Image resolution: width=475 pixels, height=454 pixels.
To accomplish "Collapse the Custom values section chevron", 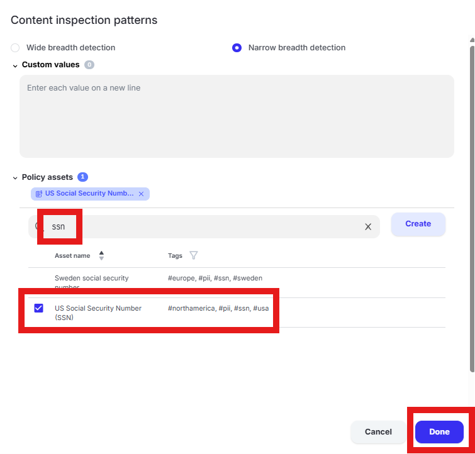I will [15, 66].
